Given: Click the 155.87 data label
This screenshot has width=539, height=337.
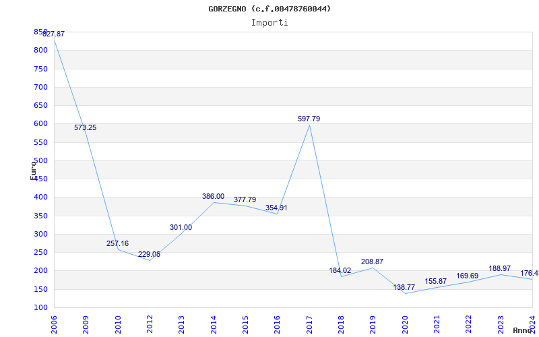Looking at the screenshot, I should click(435, 281).
